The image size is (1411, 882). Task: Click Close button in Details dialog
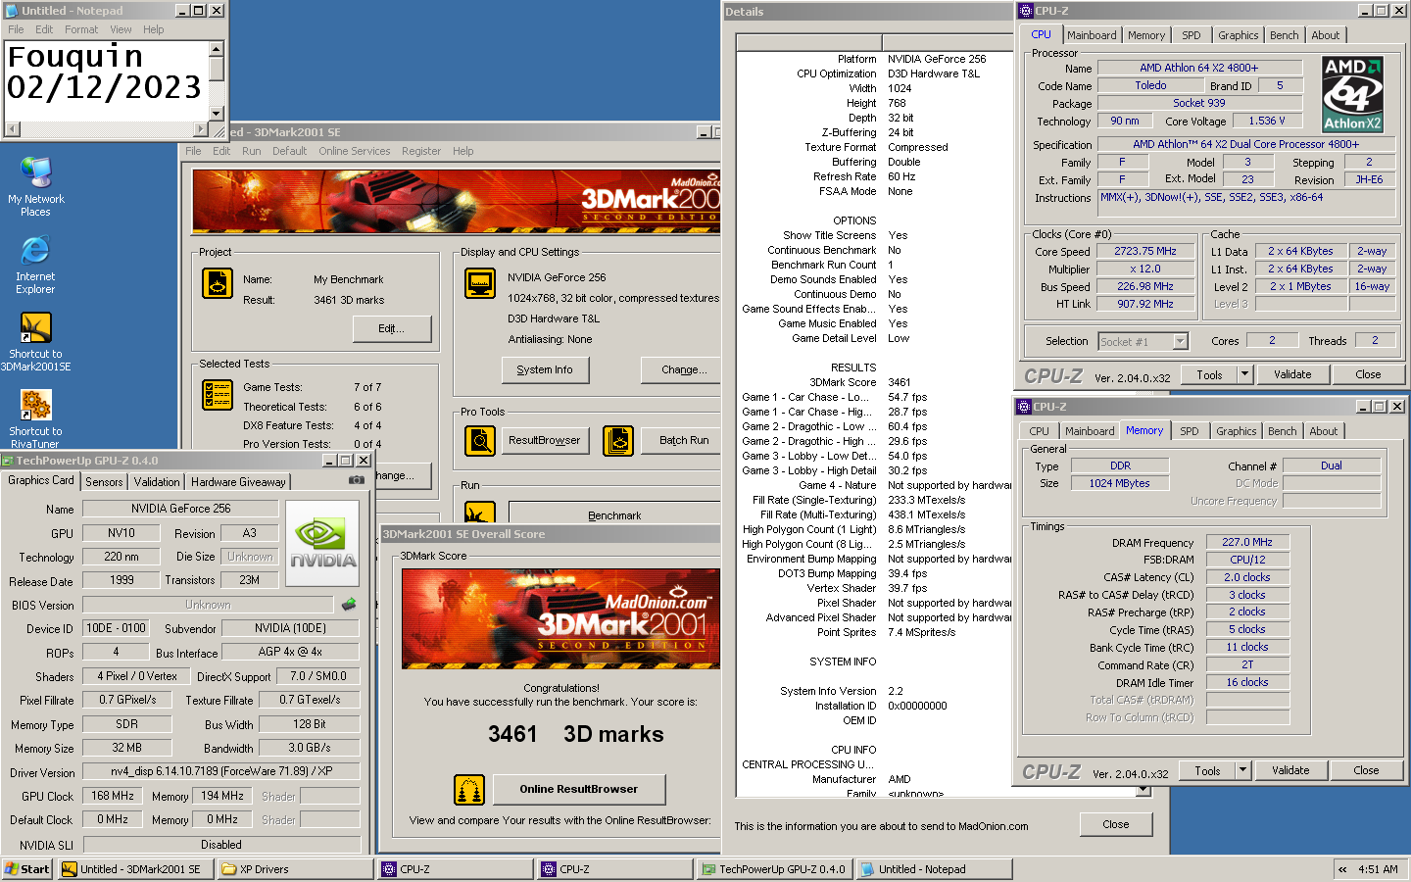click(x=1116, y=824)
